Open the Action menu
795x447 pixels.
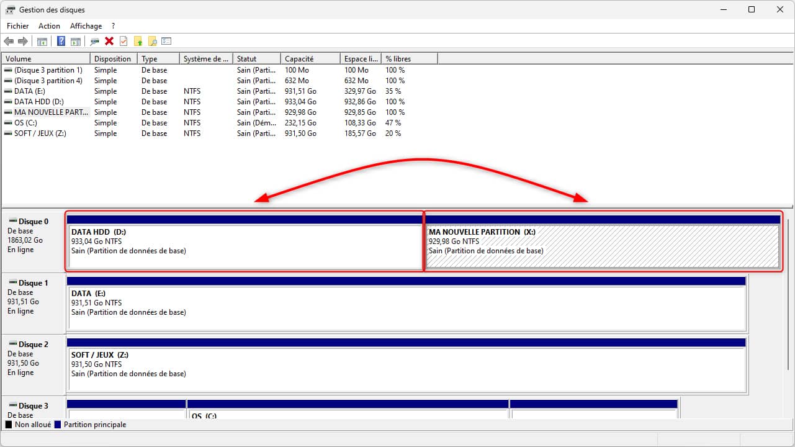(x=49, y=26)
